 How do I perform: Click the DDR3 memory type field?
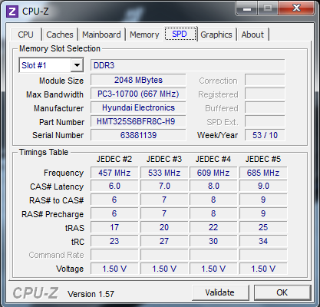[x=188, y=65]
